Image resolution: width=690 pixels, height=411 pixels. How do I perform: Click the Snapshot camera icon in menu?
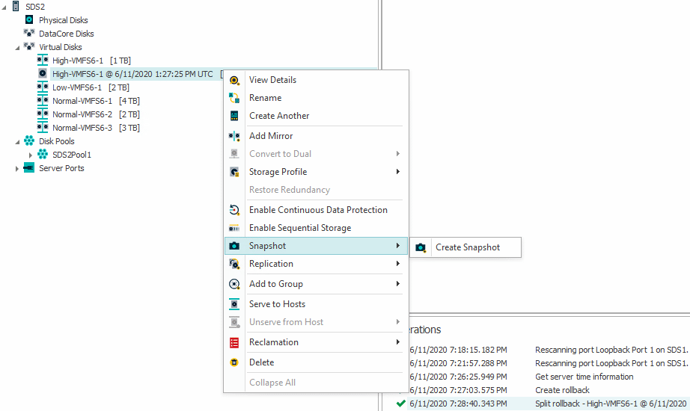[x=234, y=246]
